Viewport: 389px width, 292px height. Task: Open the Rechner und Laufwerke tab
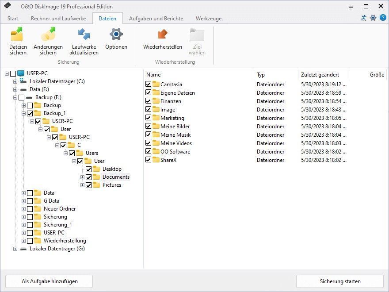point(58,19)
